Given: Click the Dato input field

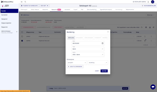Looking at the screenshot, I should click(x=87, y=43).
